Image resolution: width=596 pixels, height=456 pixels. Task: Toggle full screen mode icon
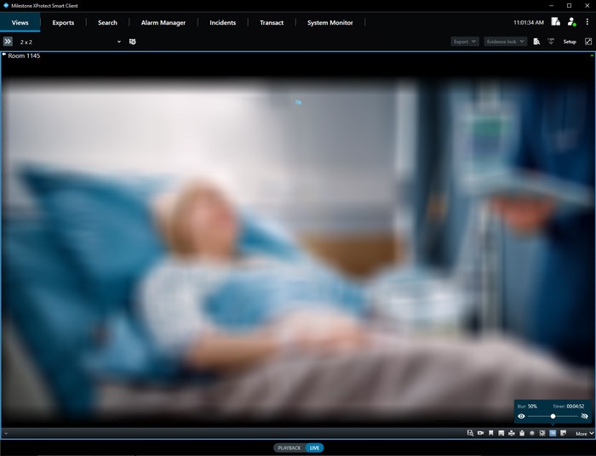pos(588,42)
